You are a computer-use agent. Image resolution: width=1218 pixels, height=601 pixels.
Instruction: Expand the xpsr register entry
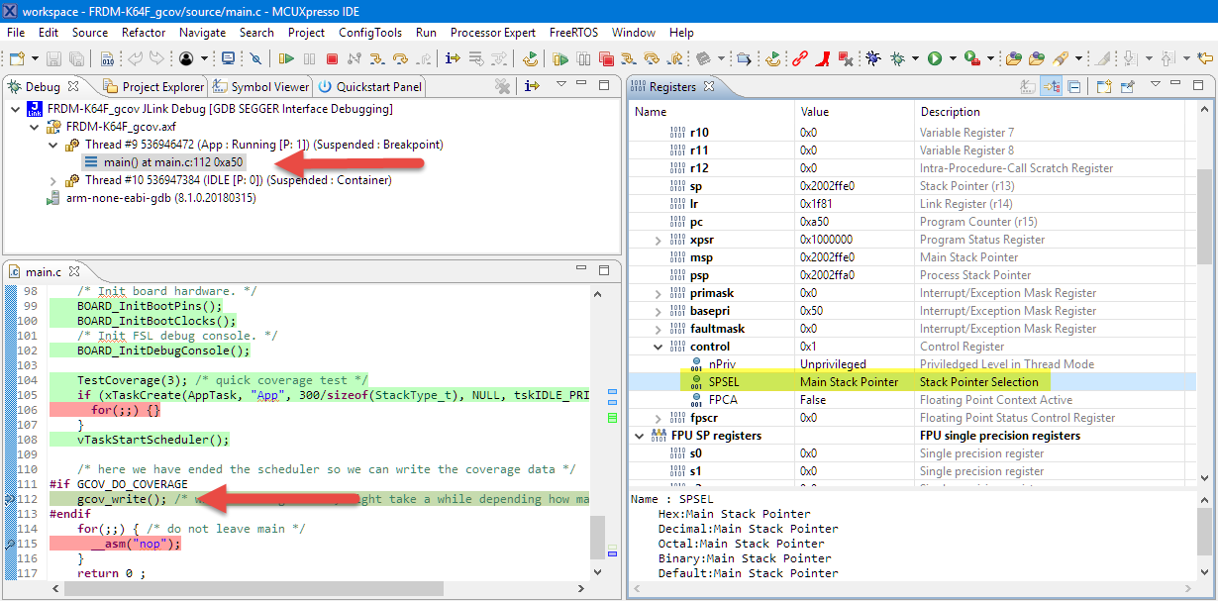pyautogui.click(x=658, y=240)
